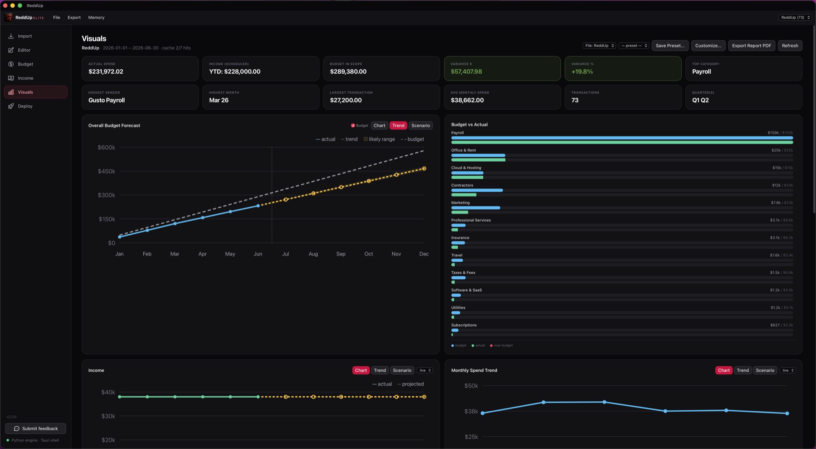
Task: Open Deploy via rocket icon
Action: coord(11,106)
